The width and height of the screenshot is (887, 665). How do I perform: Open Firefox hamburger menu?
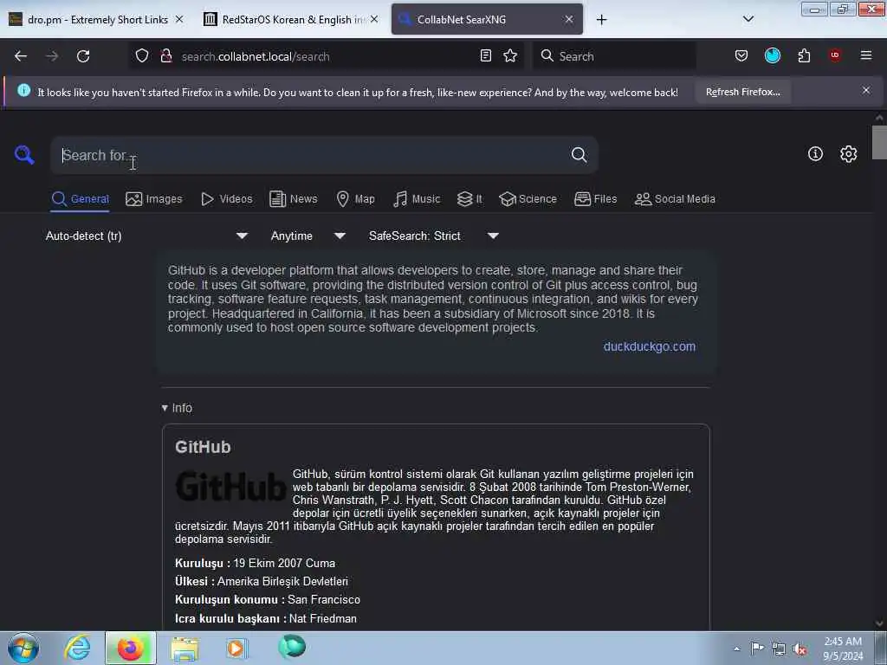coord(866,55)
